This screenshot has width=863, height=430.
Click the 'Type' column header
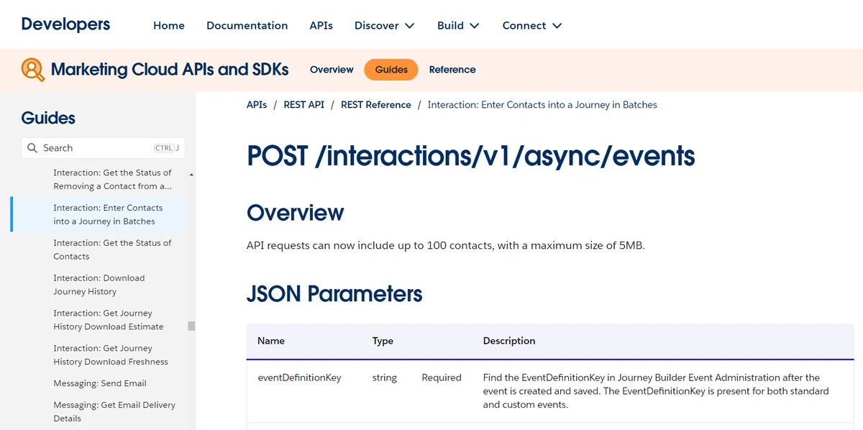coord(383,341)
